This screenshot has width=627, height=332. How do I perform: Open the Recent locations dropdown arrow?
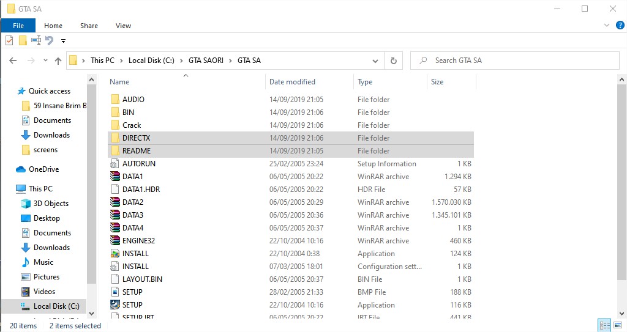tap(45, 61)
